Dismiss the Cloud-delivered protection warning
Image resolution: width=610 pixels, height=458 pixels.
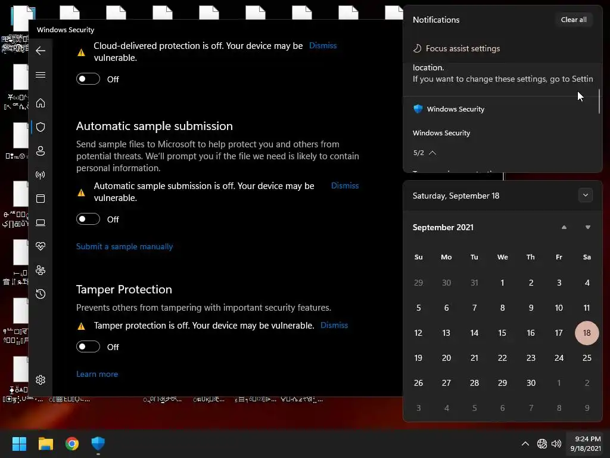[x=323, y=45]
